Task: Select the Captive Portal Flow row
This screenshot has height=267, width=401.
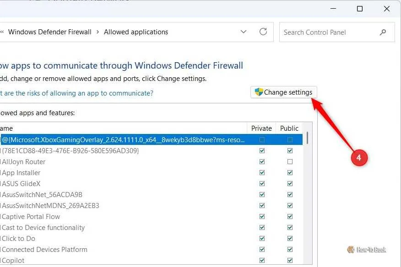Action: (x=151, y=217)
